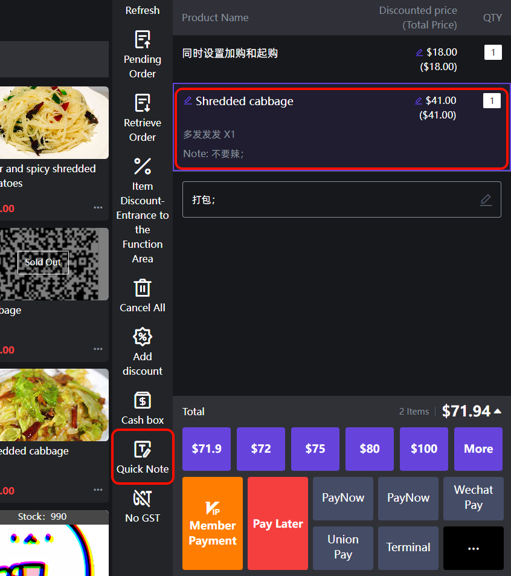Edit the $18.00 item price
Image resolution: width=511 pixels, height=576 pixels.
coord(419,53)
